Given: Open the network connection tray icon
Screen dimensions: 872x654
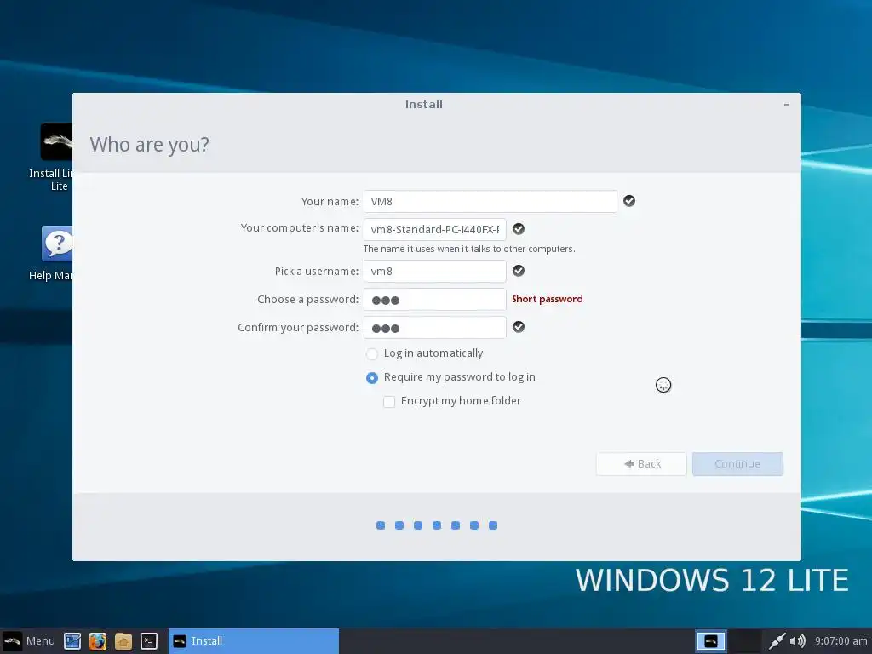Looking at the screenshot, I should (777, 641).
